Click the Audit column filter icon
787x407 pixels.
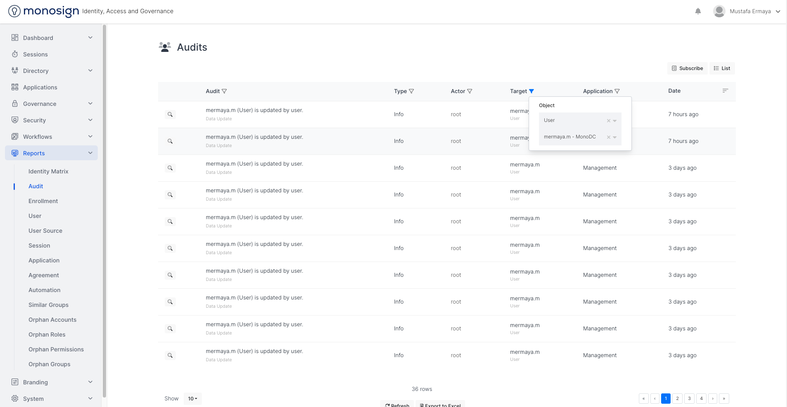[x=225, y=91]
